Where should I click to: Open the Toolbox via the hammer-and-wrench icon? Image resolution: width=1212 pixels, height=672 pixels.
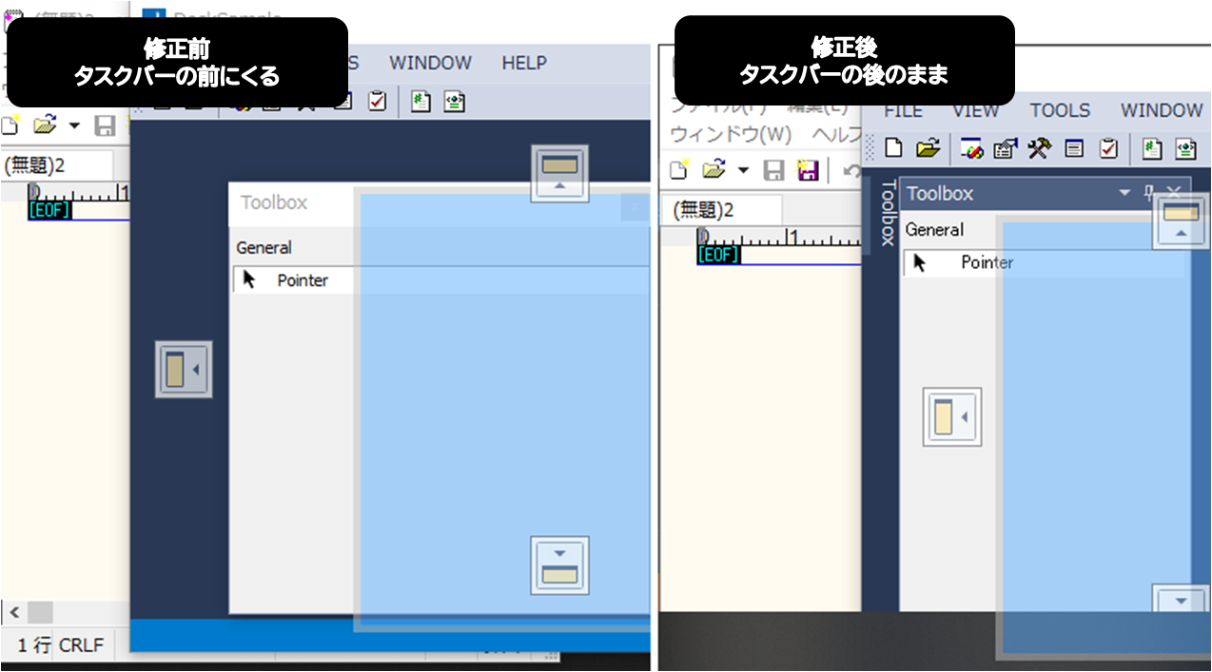coord(1040,148)
